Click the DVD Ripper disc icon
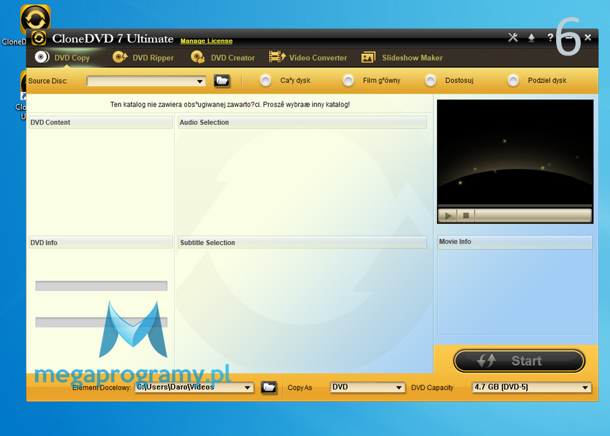Screen dimensions: 610x436 pos(120,57)
